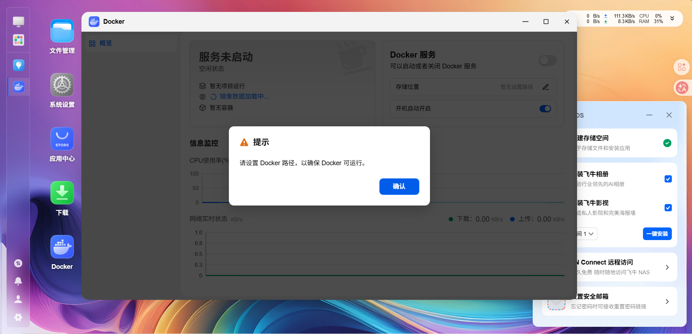
Task: Click the 下载 legend in network chart
Action: tap(475, 219)
